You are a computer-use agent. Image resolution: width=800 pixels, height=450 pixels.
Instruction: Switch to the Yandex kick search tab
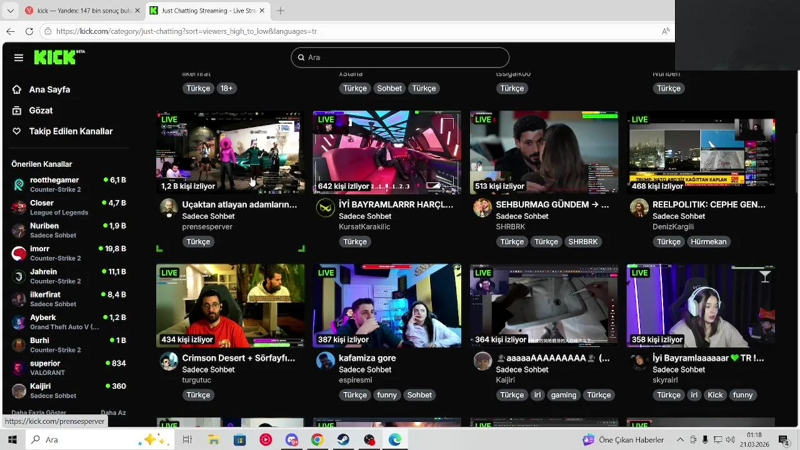coord(82,11)
